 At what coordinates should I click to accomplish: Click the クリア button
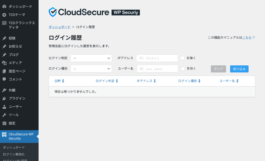(x=218, y=69)
